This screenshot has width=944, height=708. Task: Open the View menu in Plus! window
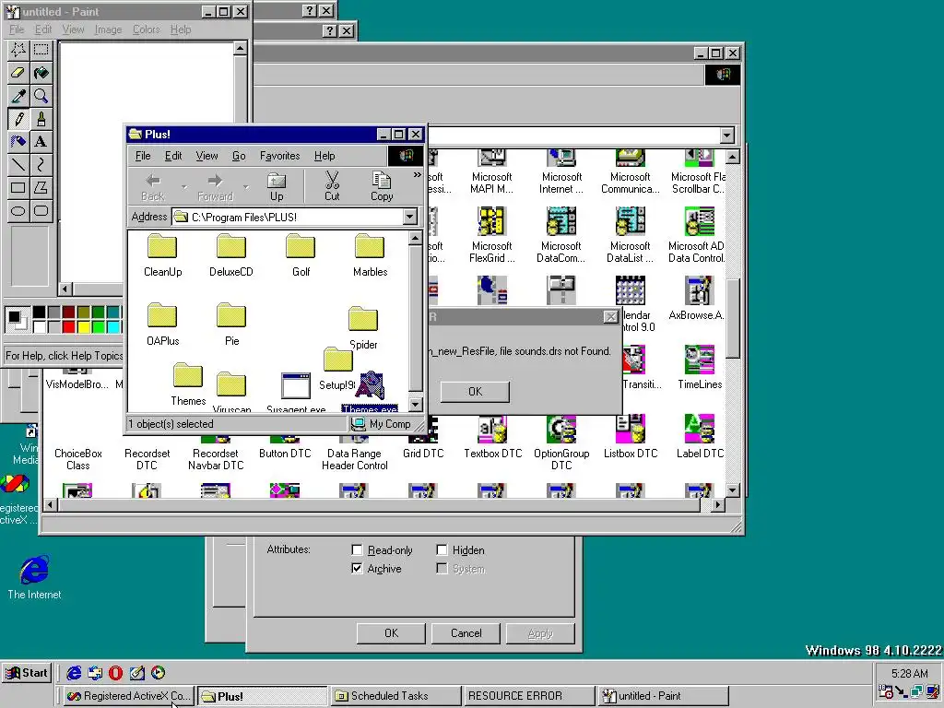(206, 156)
